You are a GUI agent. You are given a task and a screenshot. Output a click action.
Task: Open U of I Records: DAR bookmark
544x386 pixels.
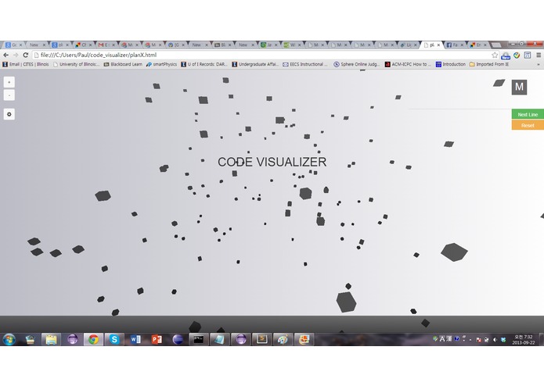(204, 64)
